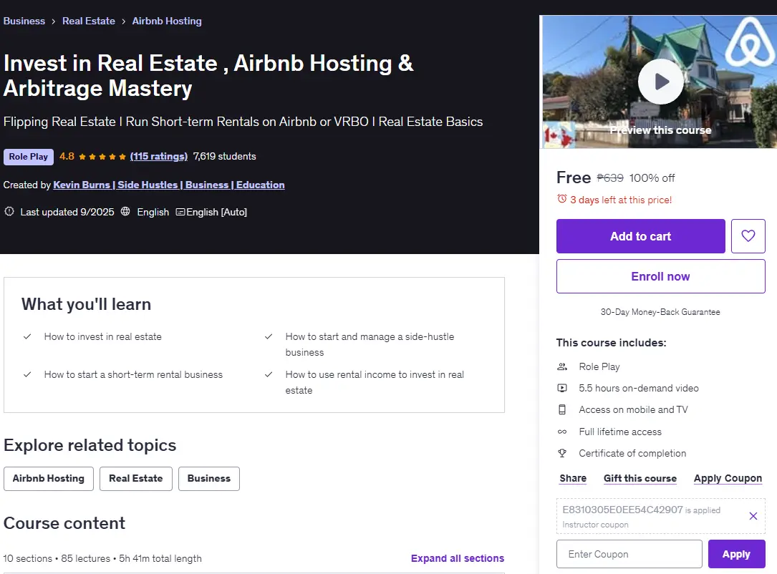Click the Role Play badge

click(x=28, y=157)
